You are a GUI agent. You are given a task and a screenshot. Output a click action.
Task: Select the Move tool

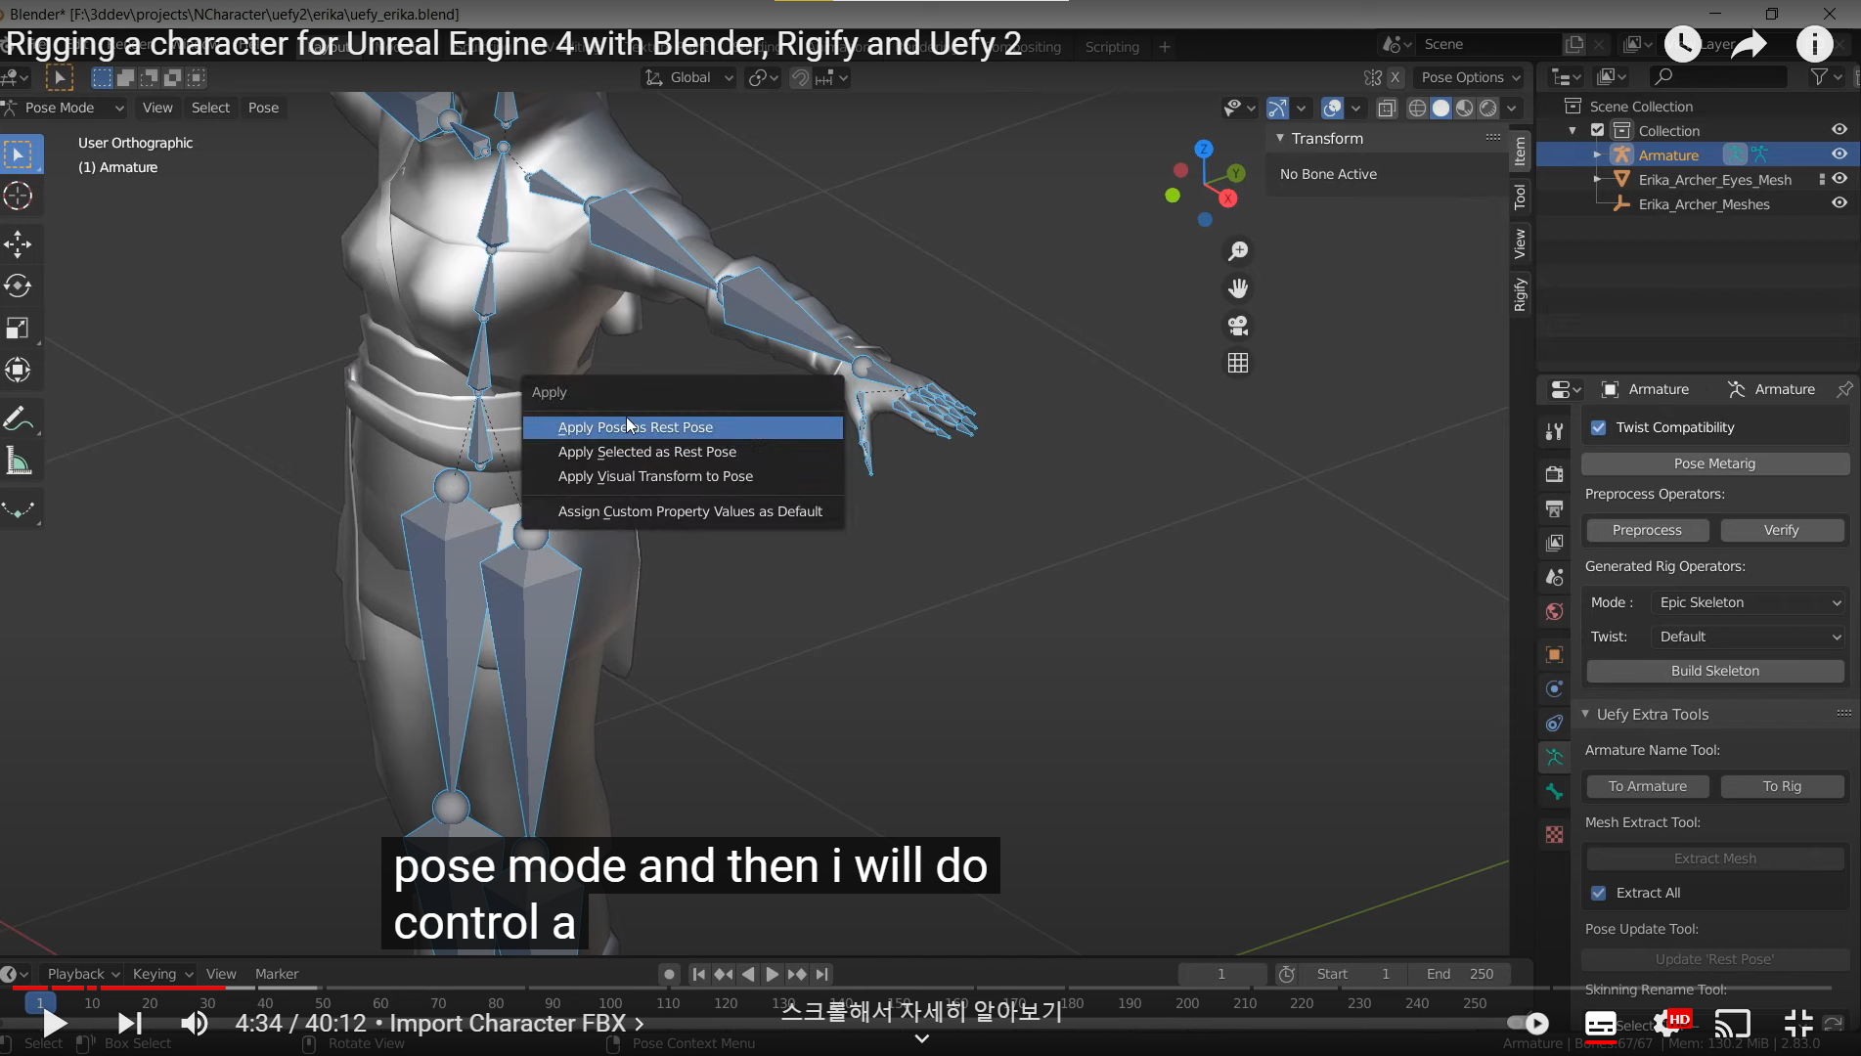pos(18,244)
